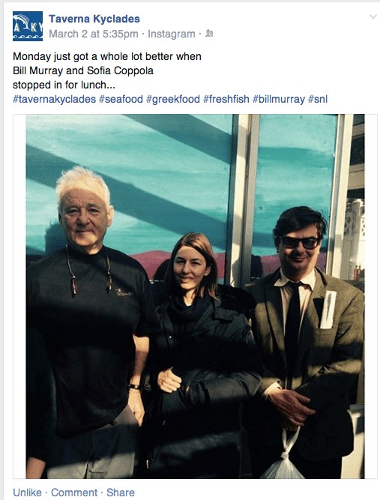Click the audience privacy icon beside Instagram
This screenshot has width=380, height=500.
coord(209,33)
